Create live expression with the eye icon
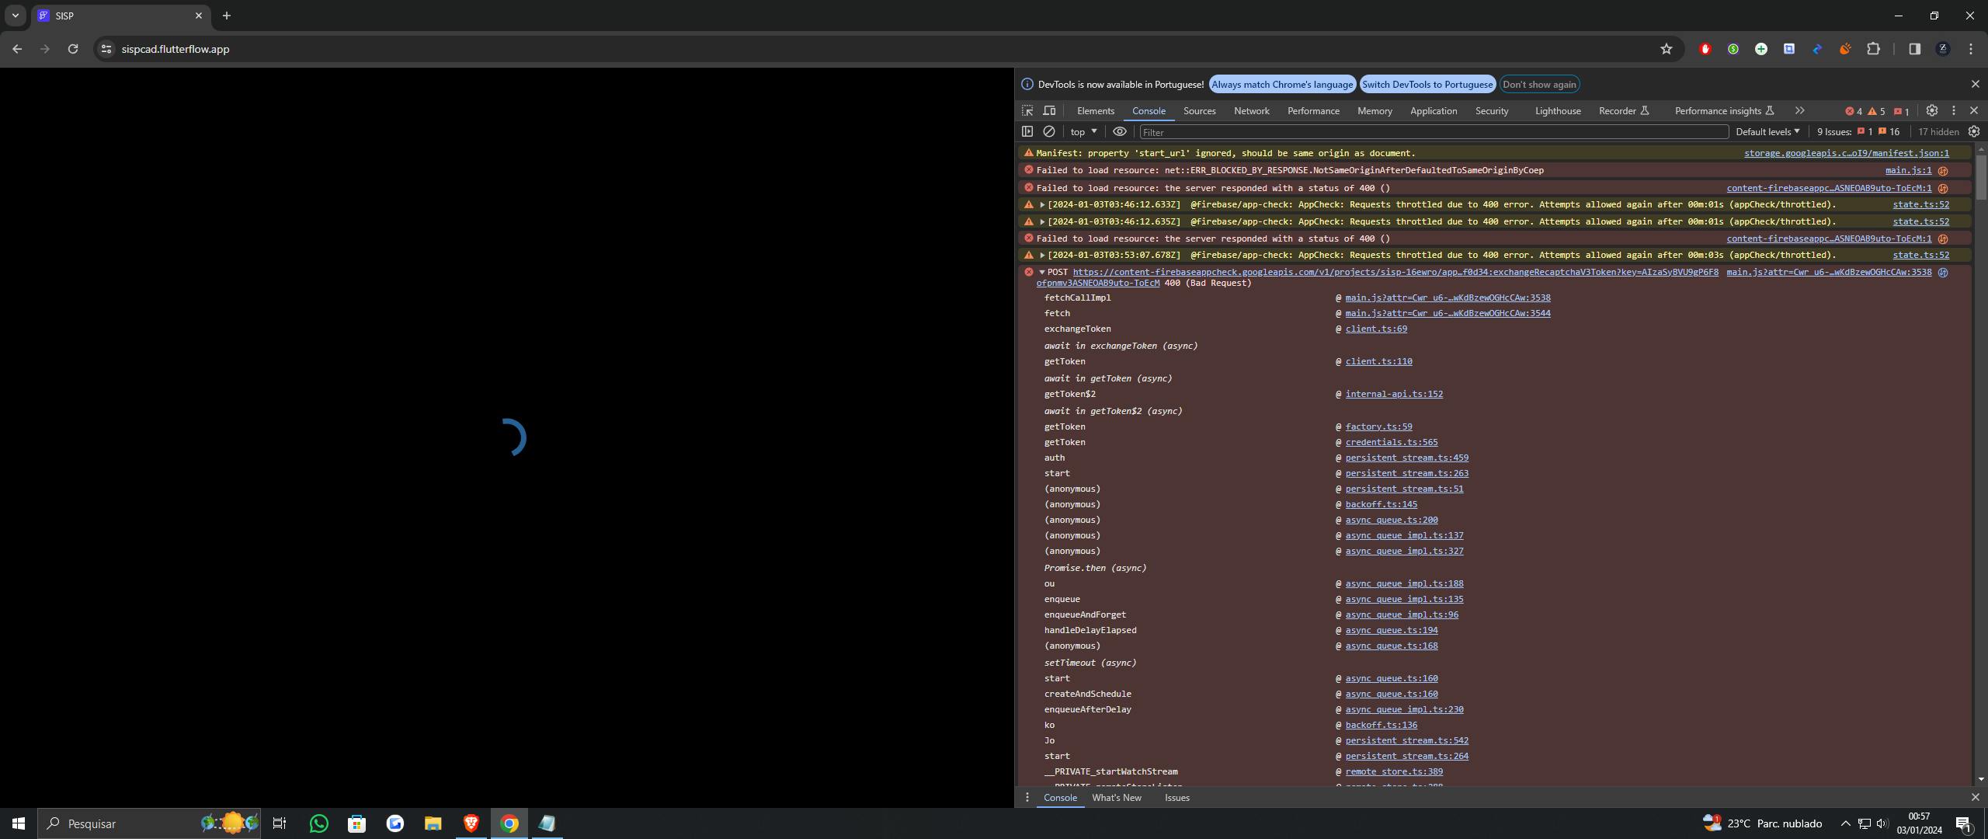1988x839 pixels. pyautogui.click(x=1119, y=132)
